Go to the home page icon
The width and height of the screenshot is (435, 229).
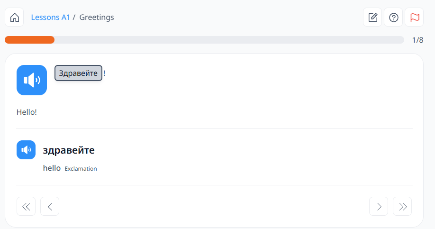14,17
